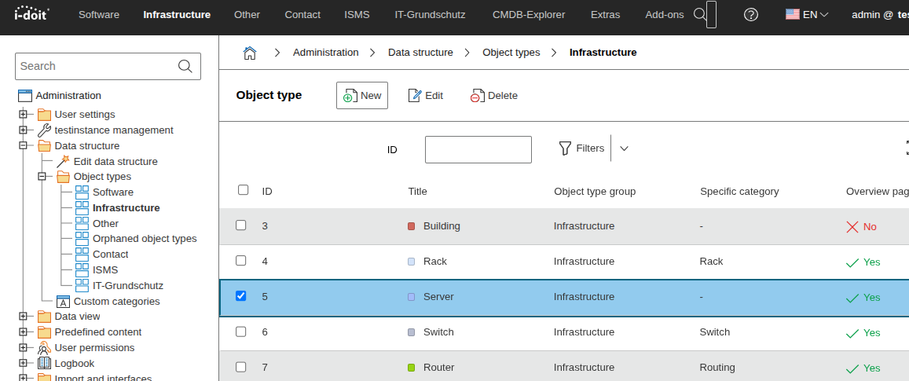The width and height of the screenshot is (909, 381).
Task: Click the Delete button
Action: [x=494, y=96]
